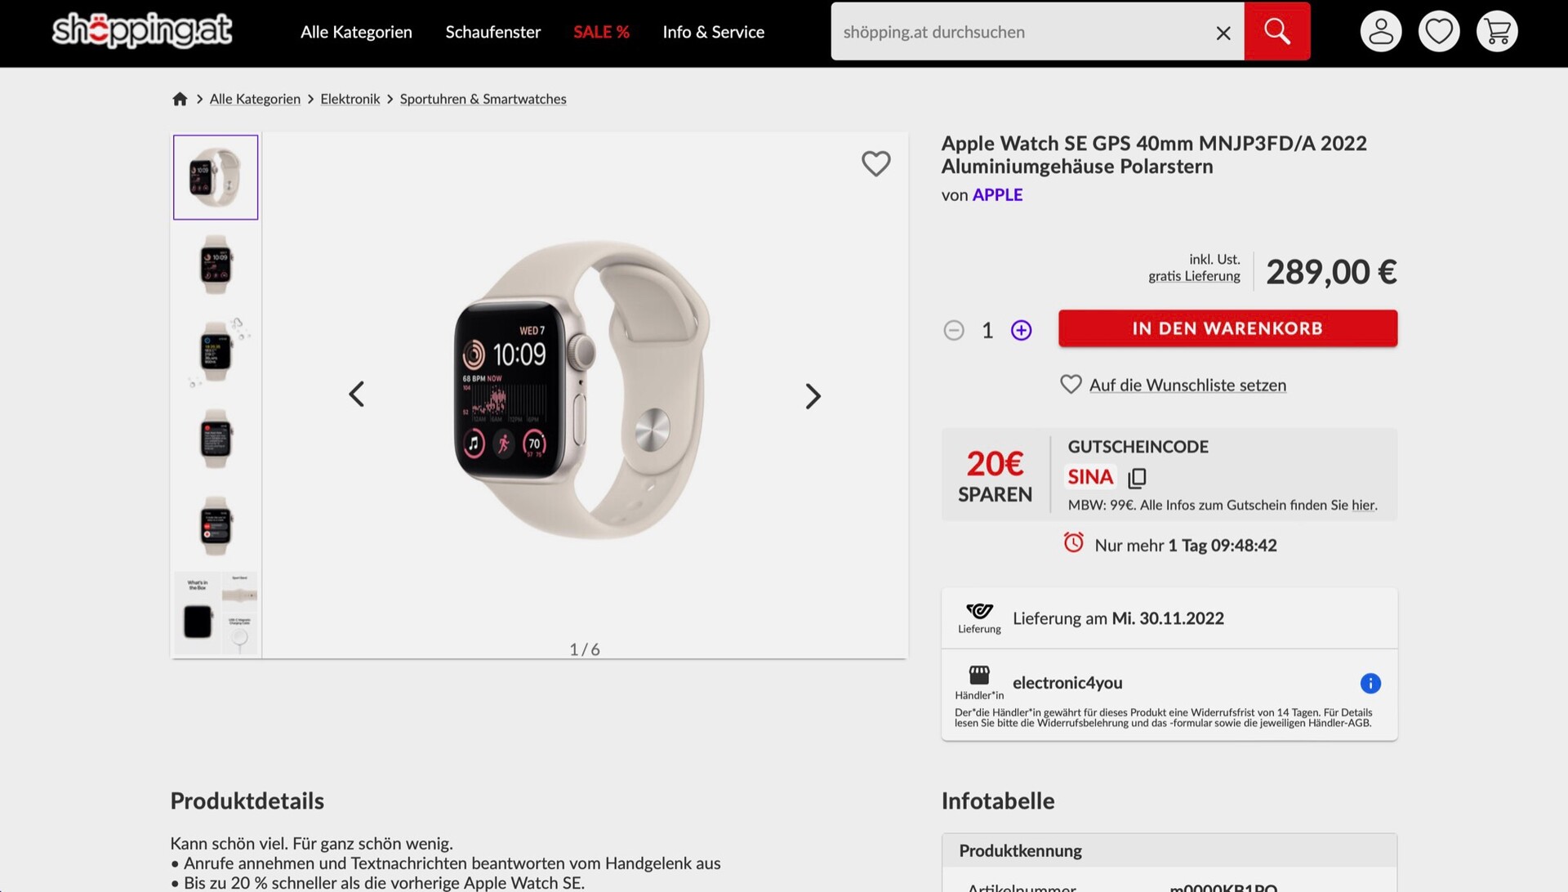Open the APPLE brand link

997,194
